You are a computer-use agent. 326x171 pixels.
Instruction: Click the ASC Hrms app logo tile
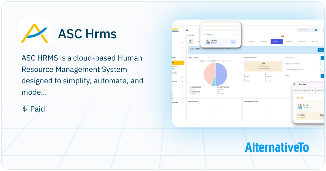[35, 33]
